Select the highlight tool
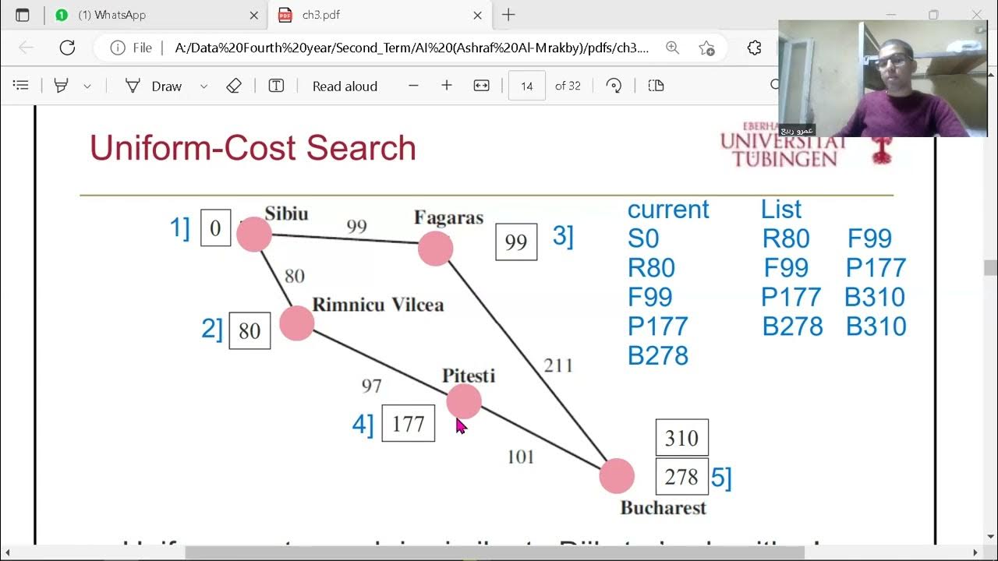This screenshot has height=561, width=998. tap(61, 86)
